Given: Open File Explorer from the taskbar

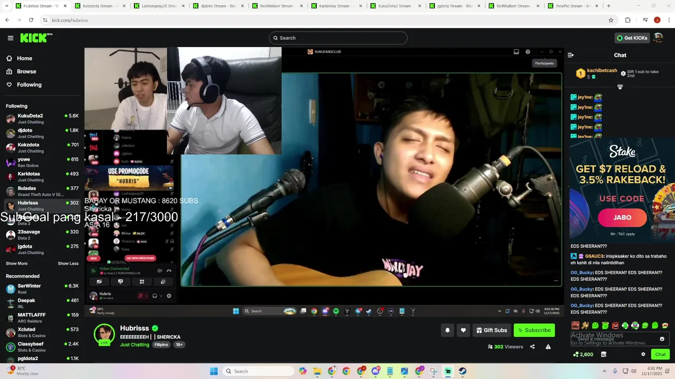Looking at the screenshot, I should coord(317,371).
